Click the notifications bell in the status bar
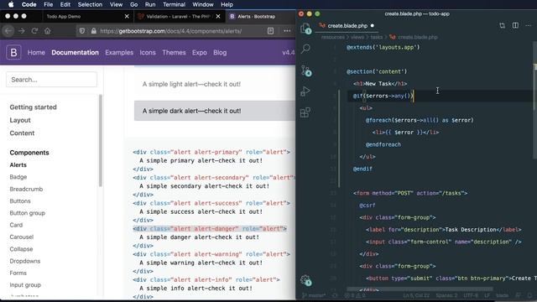 click(x=529, y=295)
